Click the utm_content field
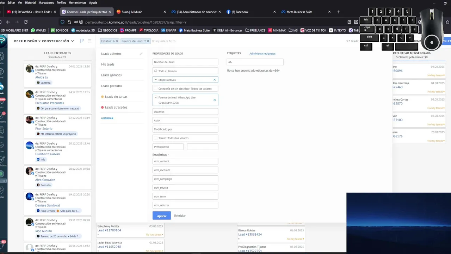451x254 pixels. pos(185,161)
